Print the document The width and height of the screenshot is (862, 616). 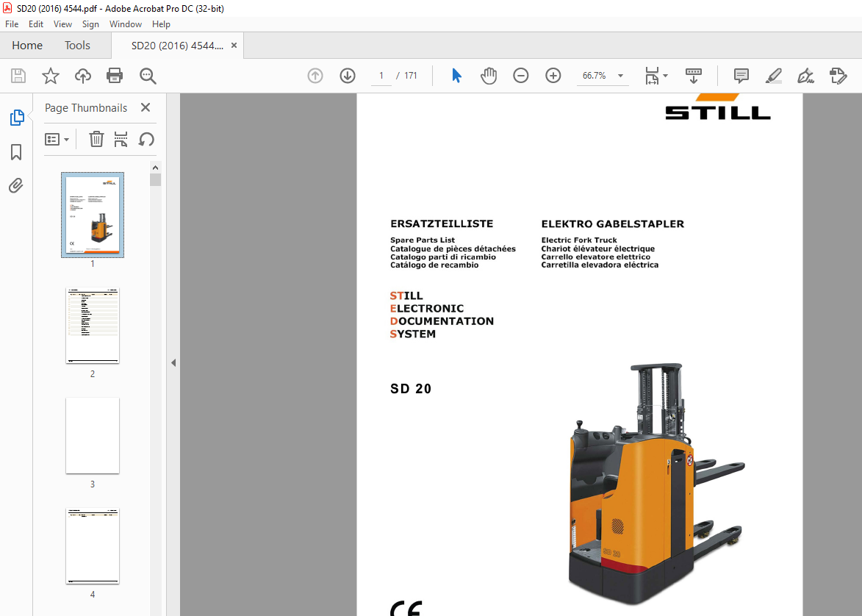(115, 76)
